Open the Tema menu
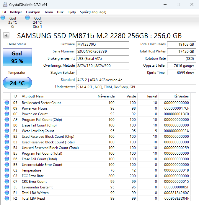199x205 pixels. pyautogui.click(x=48, y=12)
